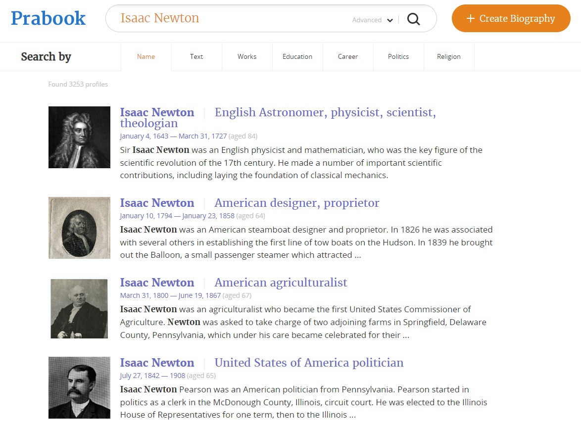Click the Found 3253 profiles text
The width and height of the screenshot is (581, 429).
[x=78, y=84]
